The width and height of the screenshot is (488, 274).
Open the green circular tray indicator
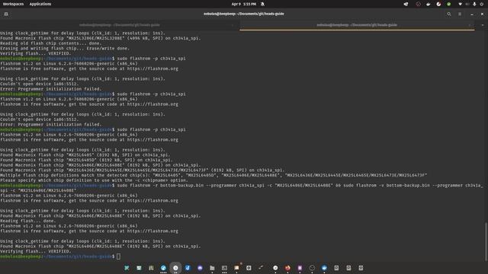(x=449, y=4)
